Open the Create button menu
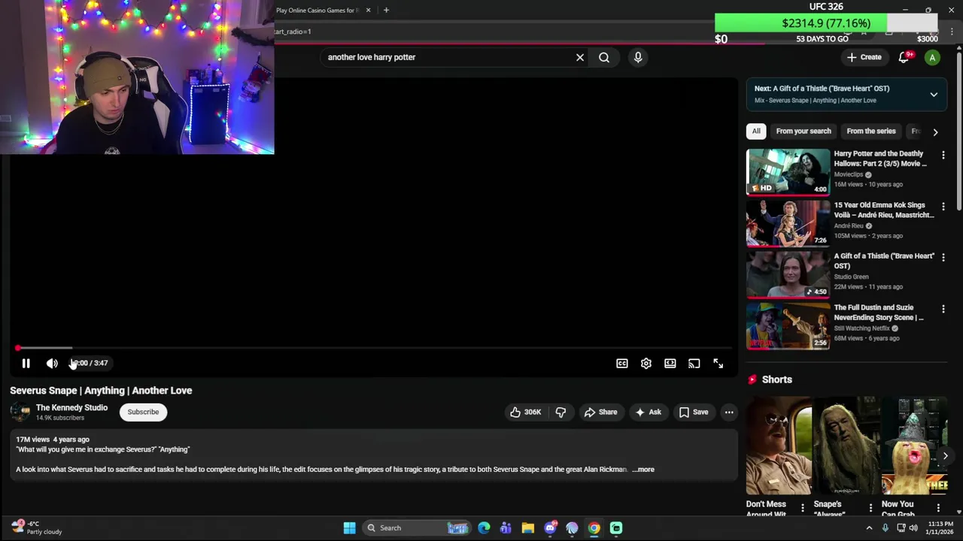This screenshot has width=963, height=541. (x=864, y=57)
